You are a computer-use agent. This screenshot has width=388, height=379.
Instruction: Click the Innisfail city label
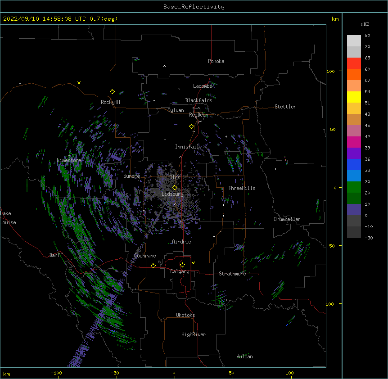click(187, 147)
